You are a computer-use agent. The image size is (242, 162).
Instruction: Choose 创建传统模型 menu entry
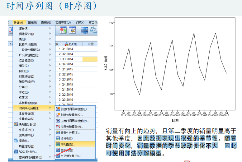coord(72,115)
